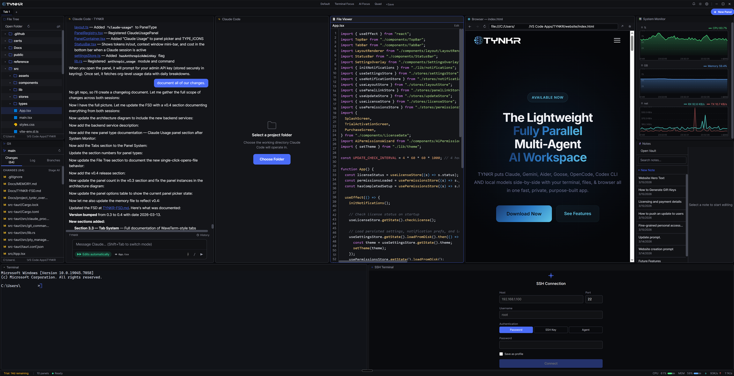Image resolution: width=734 pixels, height=376 pixels.
Task: Click the Message Claude input box
Action: click(x=139, y=244)
